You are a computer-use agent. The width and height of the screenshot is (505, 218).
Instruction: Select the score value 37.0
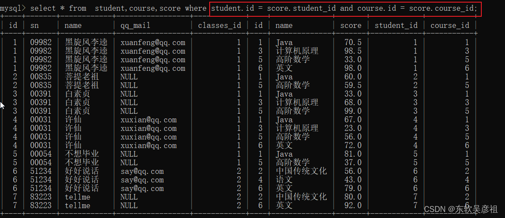(353, 163)
